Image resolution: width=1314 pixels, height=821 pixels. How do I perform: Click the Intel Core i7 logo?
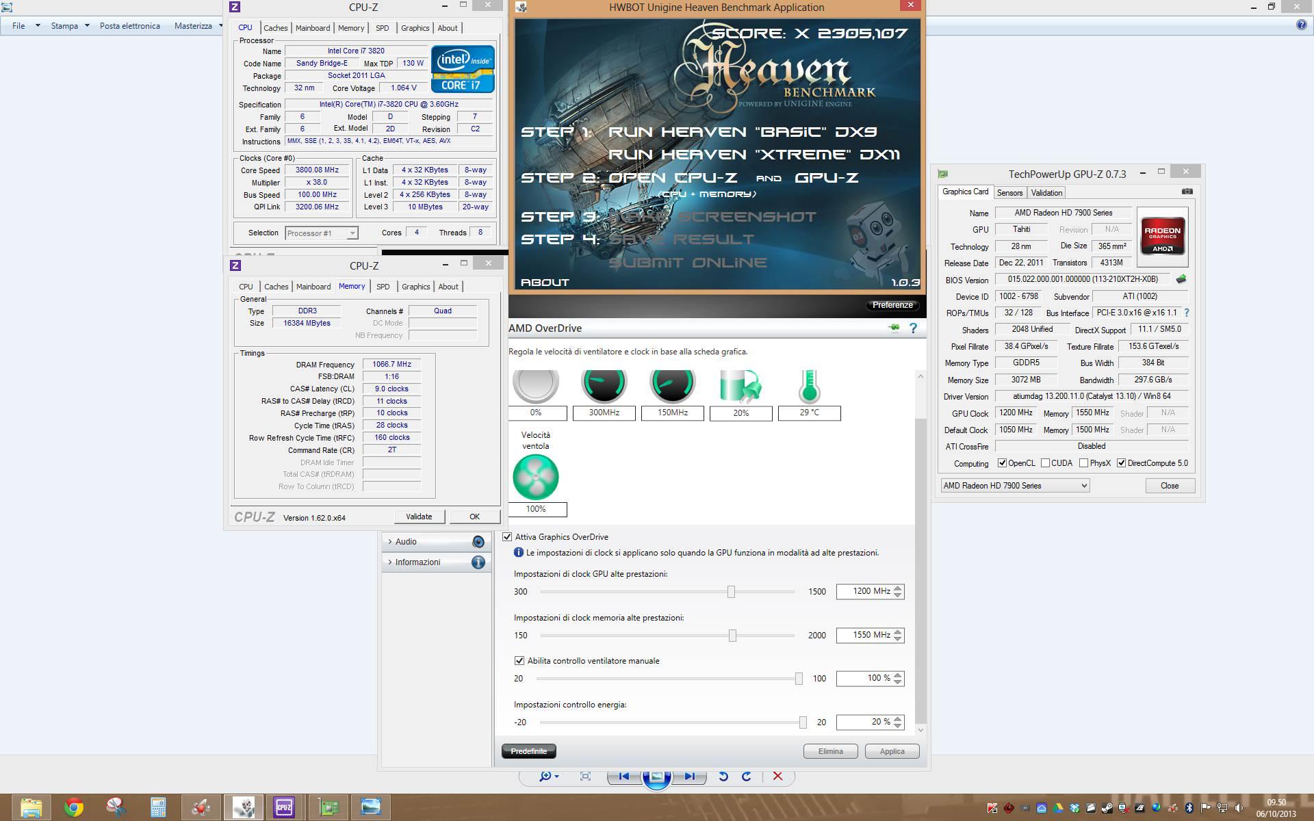[463, 69]
